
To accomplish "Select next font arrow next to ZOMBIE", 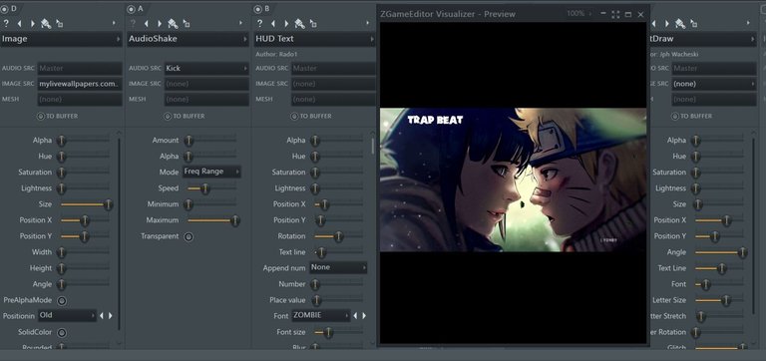I will (364, 316).
